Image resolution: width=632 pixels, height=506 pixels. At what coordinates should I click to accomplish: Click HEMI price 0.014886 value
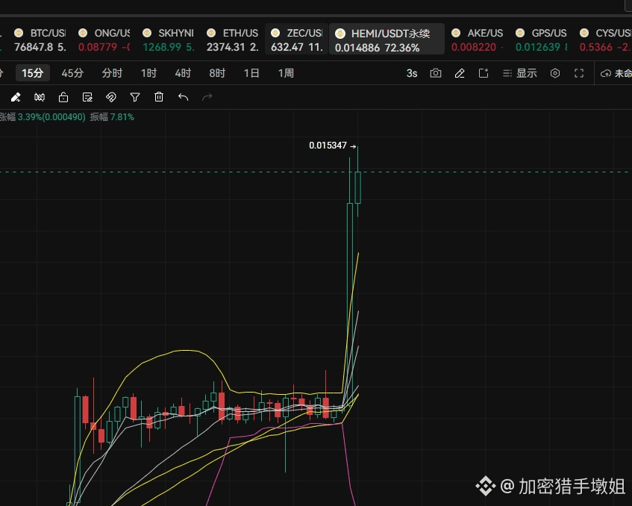click(357, 48)
